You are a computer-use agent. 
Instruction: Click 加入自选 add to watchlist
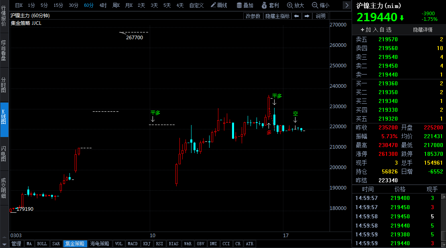click(376, 30)
